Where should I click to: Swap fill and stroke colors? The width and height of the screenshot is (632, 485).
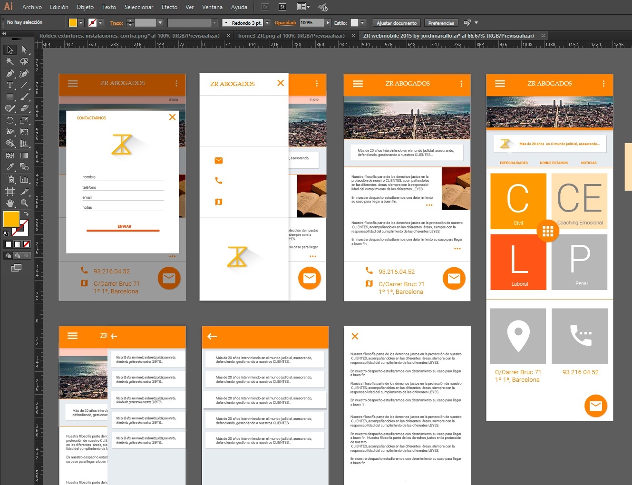point(26,214)
